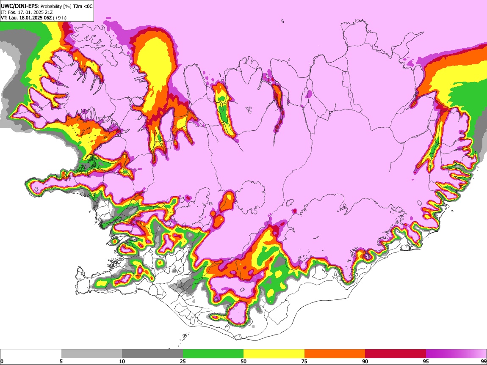487x365 pixels.
Task: Click the green 25–50 legend band
Action: tap(213, 354)
